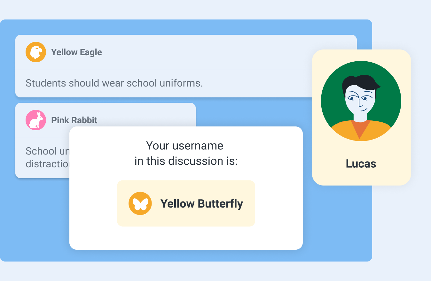Open Lucas's round profile picture

361,101
